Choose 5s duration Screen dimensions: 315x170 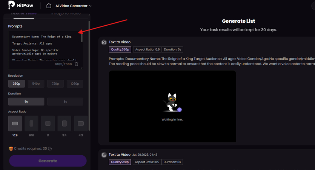click(x=26, y=102)
